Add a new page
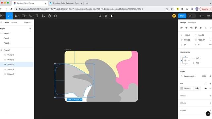 30,29
